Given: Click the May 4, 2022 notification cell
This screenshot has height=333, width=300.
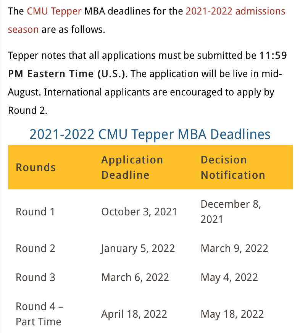Looking at the screenshot, I should (x=229, y=278).
